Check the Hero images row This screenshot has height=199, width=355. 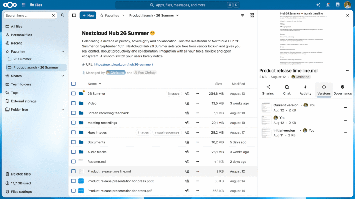coord(73,132)
